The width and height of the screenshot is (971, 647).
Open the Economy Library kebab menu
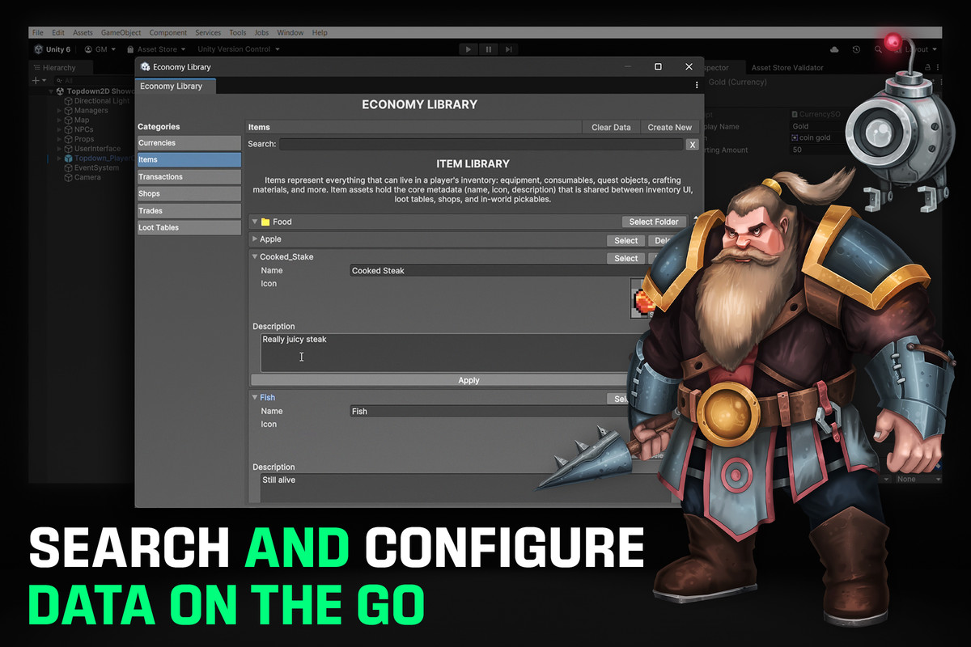point(697,85)
